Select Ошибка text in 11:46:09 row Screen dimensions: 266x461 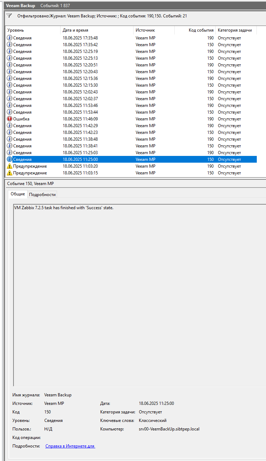tap(21, 119)
